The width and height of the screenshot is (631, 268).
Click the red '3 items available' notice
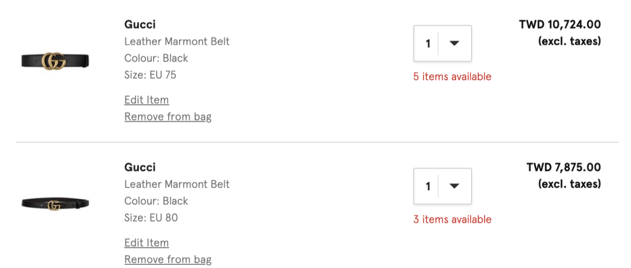[x=452, y=220]
